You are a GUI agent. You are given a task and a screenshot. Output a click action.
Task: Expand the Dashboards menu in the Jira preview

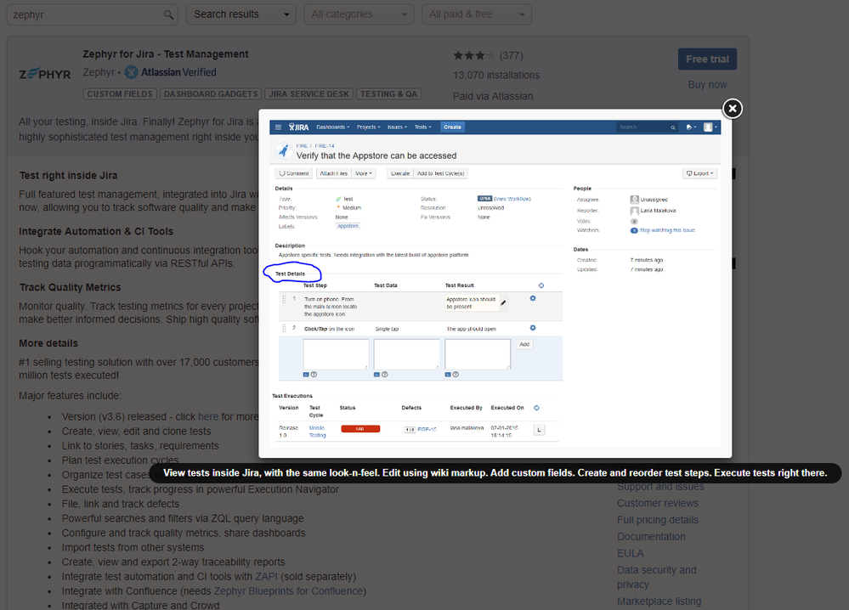(332, 127)
